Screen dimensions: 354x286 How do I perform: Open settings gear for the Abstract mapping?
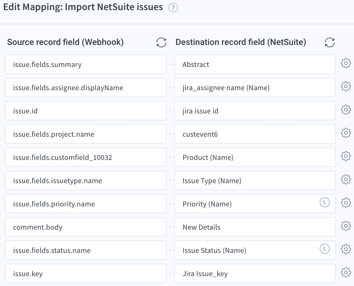pyautogui.click(x=346, y=63)
